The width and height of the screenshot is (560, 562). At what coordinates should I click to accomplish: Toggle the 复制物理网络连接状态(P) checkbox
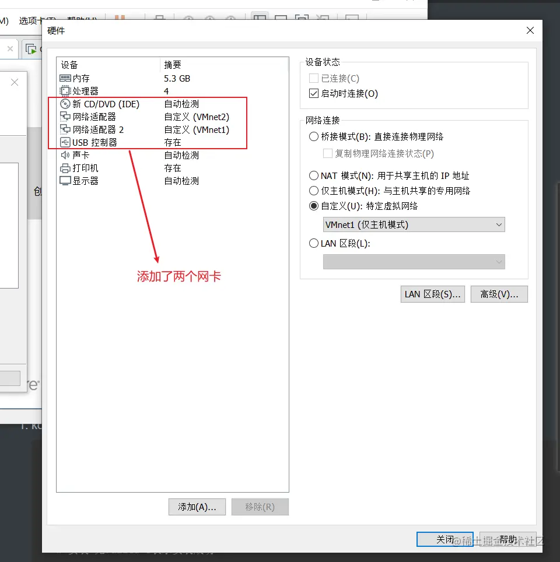coord(327,153)
